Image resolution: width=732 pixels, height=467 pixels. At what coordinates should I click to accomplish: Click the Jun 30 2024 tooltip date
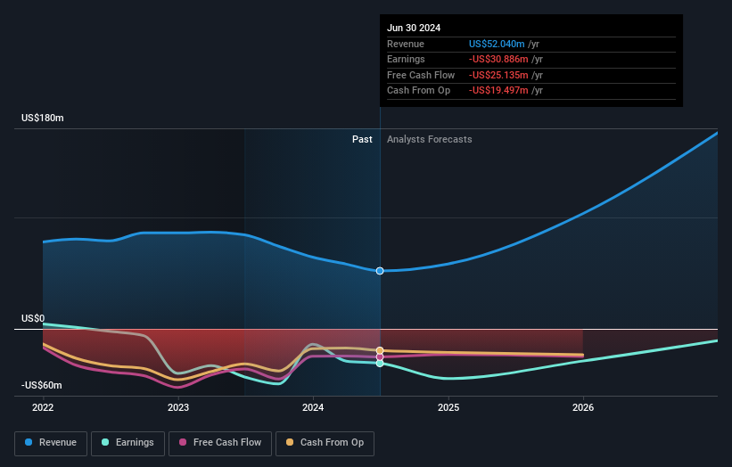point(414,28)
